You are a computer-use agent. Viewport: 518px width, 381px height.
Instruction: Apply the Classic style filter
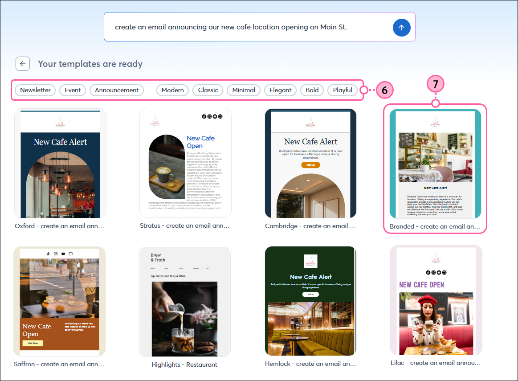[208, 90]
